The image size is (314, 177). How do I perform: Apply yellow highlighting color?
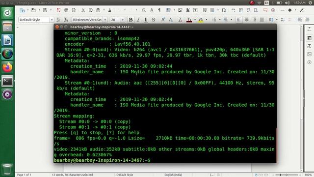point(201,20)
